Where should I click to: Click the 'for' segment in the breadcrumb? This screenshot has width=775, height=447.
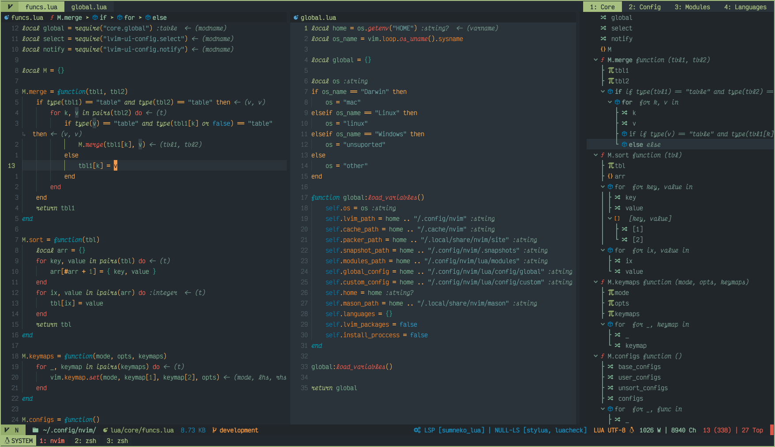[x=130, y=18]
